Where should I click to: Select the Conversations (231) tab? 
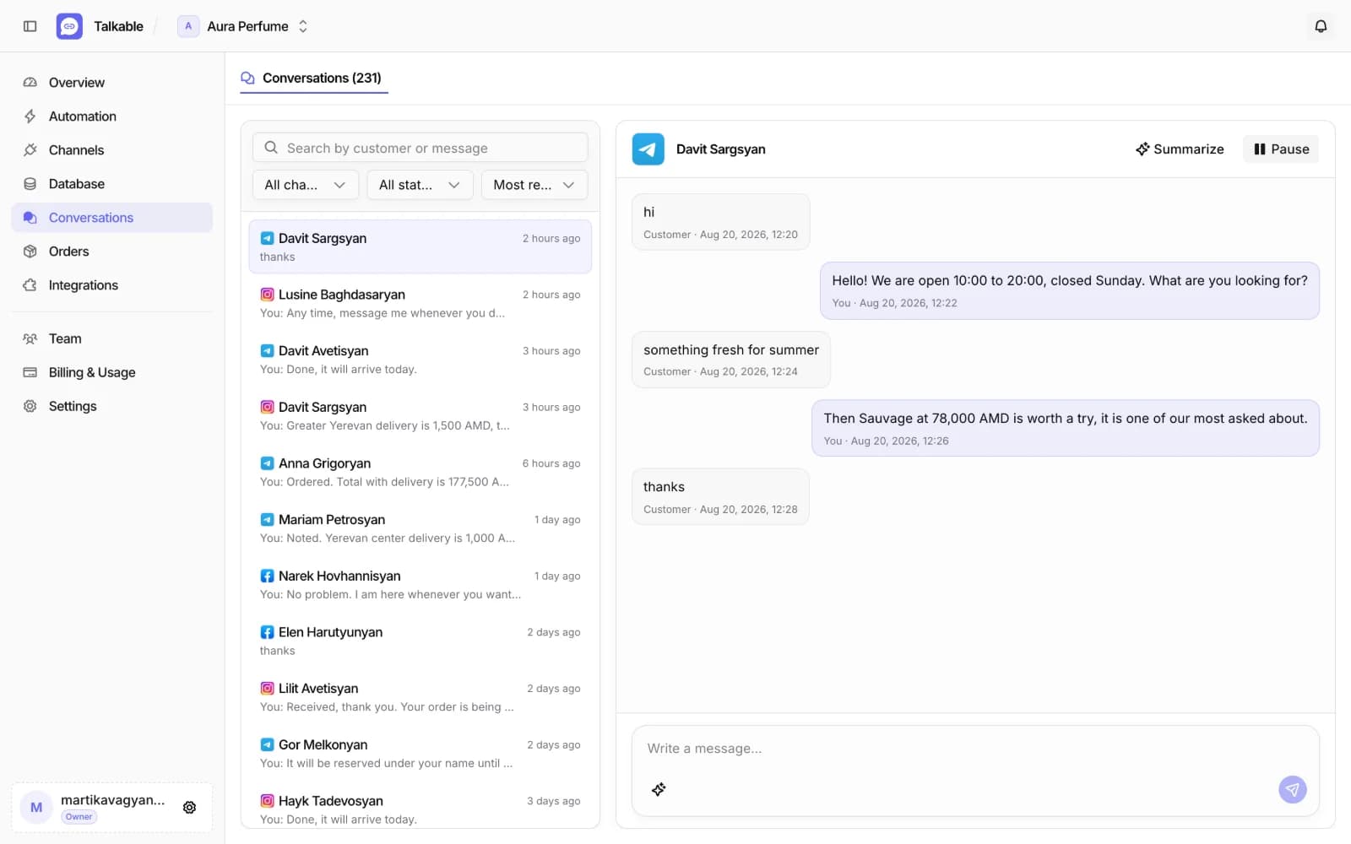point(312,78)
